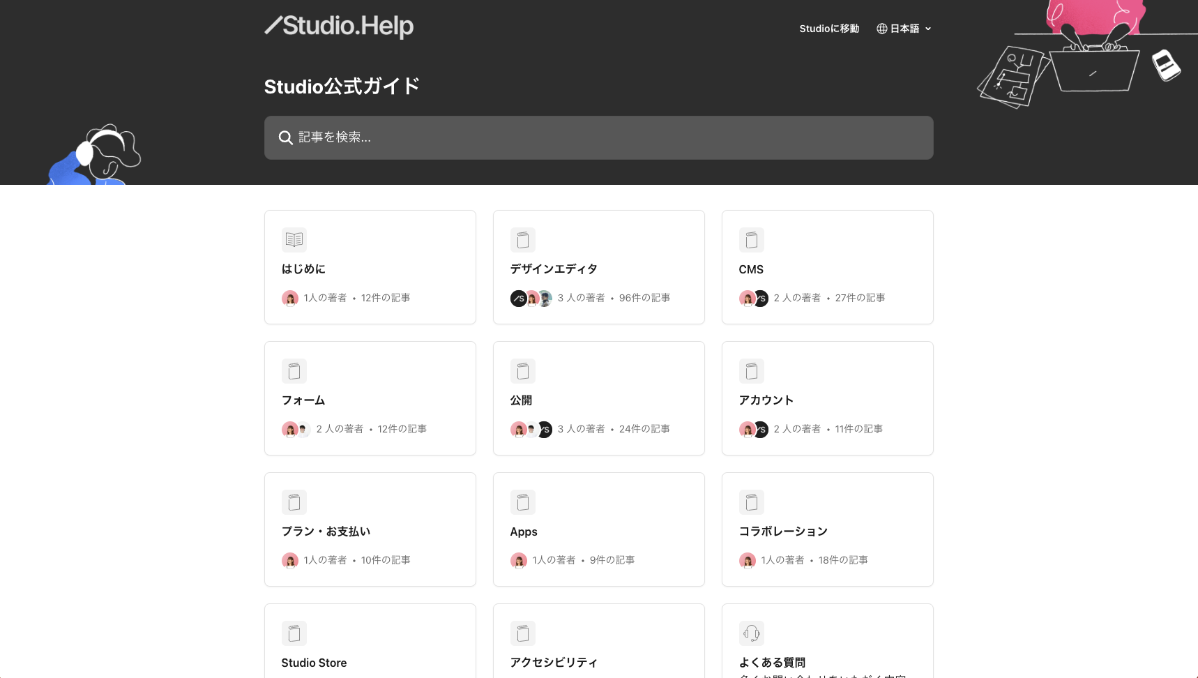Click the author avatars on フォーム card

point(296,430)
